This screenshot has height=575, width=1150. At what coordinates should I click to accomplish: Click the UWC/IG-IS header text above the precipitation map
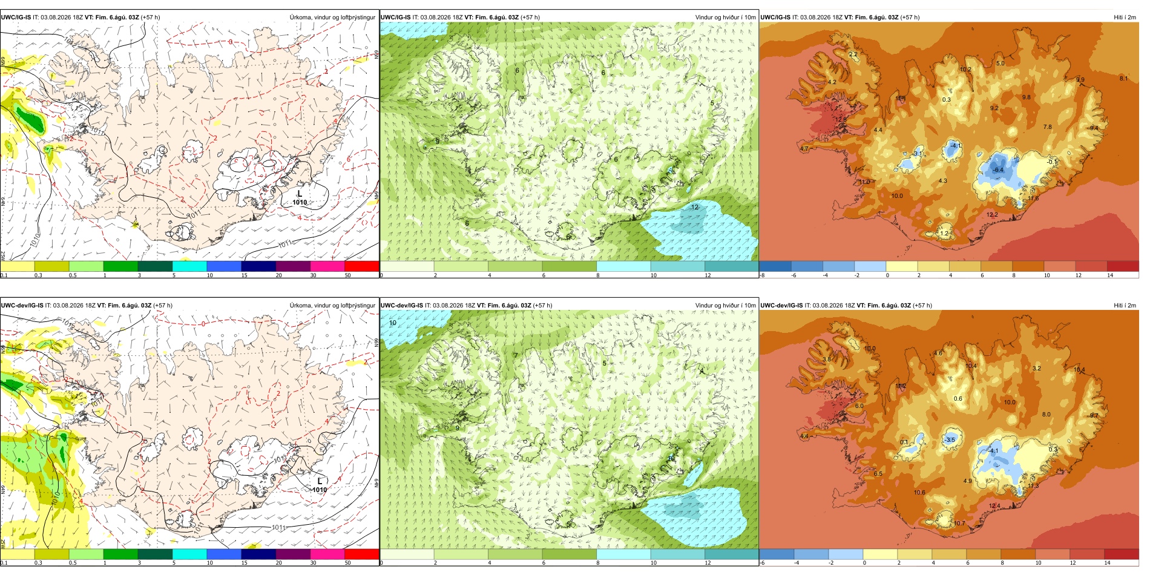pos(80,18)
